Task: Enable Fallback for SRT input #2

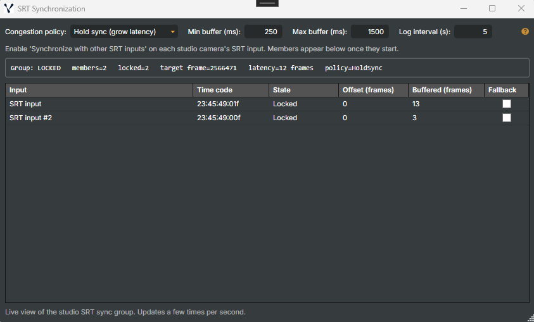Action: point(507,118)
